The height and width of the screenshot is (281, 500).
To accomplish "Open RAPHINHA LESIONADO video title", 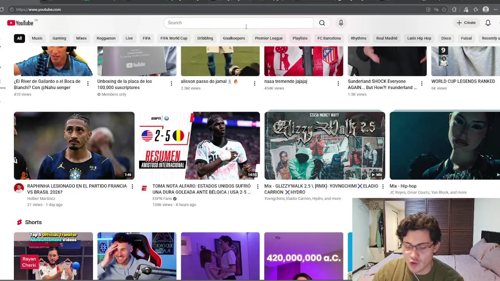I will (77, 189).
